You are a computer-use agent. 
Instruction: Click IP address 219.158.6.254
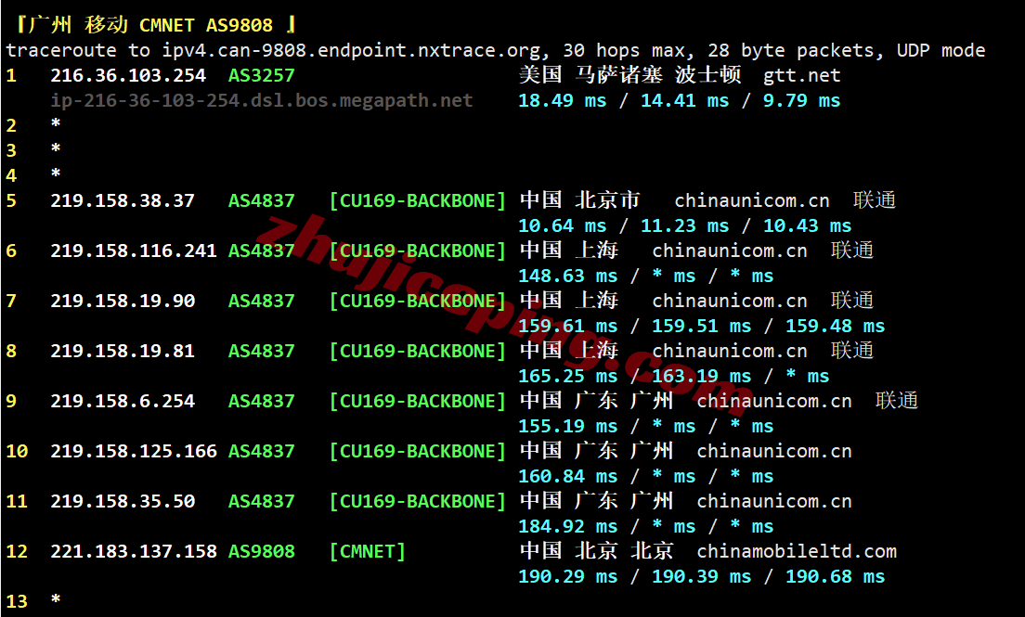[x=123, y=402]
